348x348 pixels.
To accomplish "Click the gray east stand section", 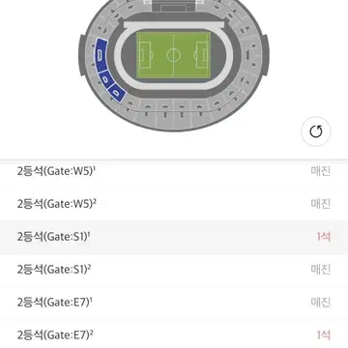I will [x=247, y=55].
